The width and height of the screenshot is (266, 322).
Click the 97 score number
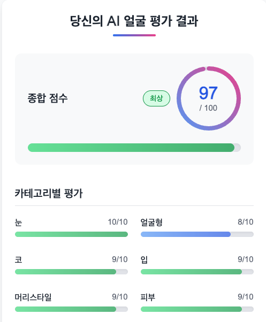pos(208,93)
